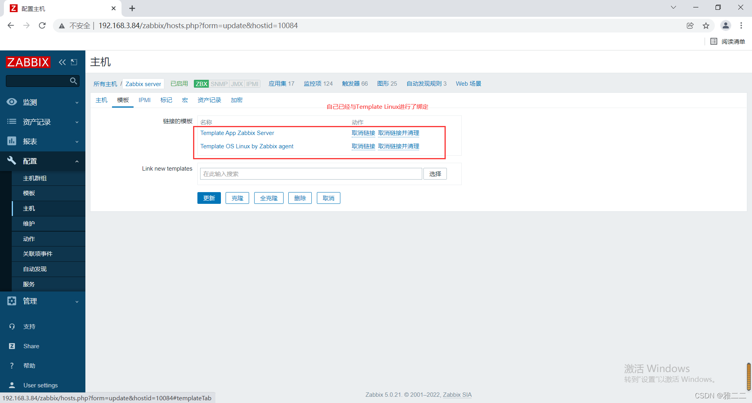Click the bar chart icon for 报表
752x403 pixels.
click(x=12, y=141)
